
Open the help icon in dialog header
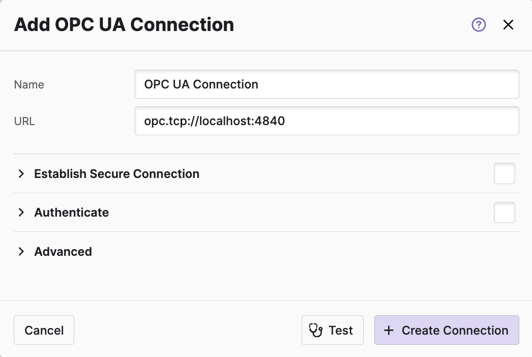pyautogui.click(x=479, y=24)
